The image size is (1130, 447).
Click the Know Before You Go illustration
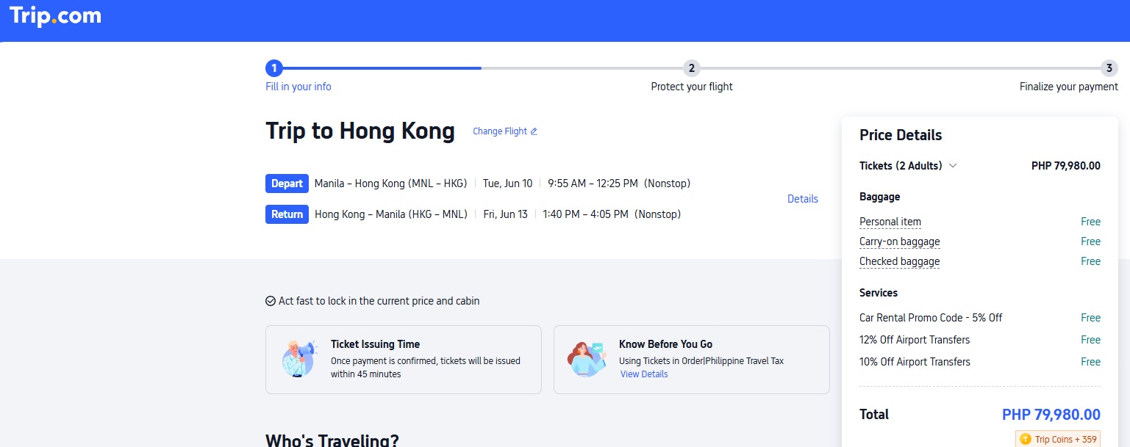click(586, 359)
